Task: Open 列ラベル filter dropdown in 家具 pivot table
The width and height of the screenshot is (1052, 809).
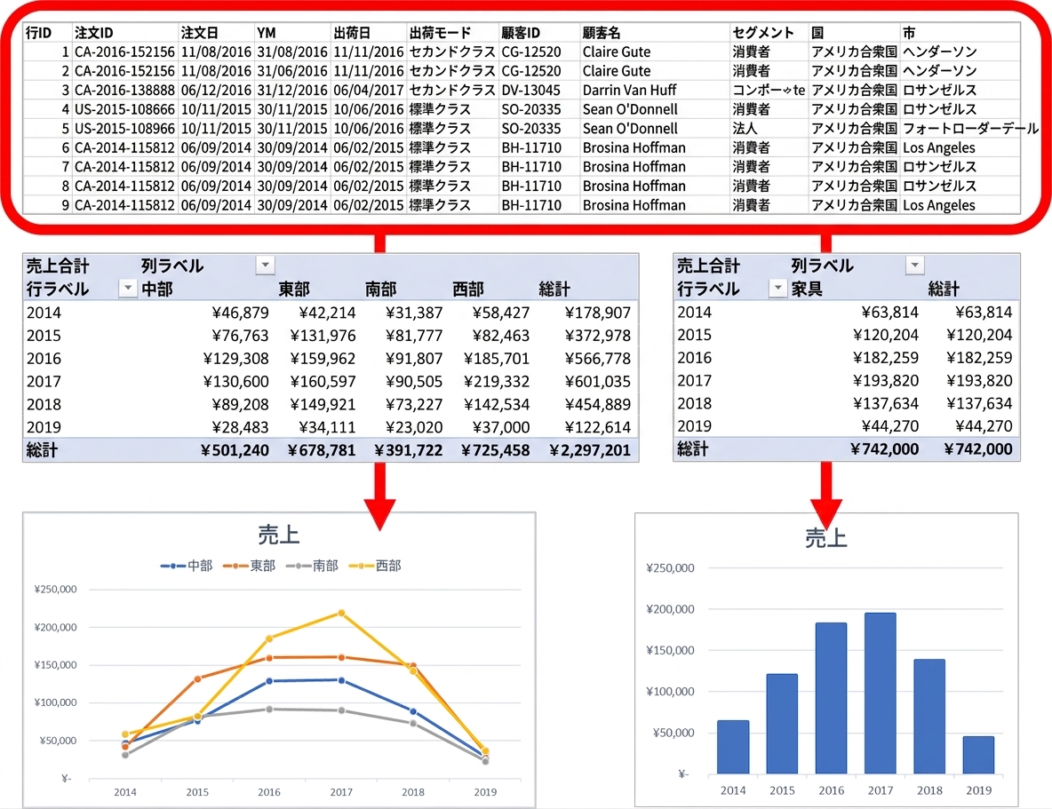Action: point(915,265)
